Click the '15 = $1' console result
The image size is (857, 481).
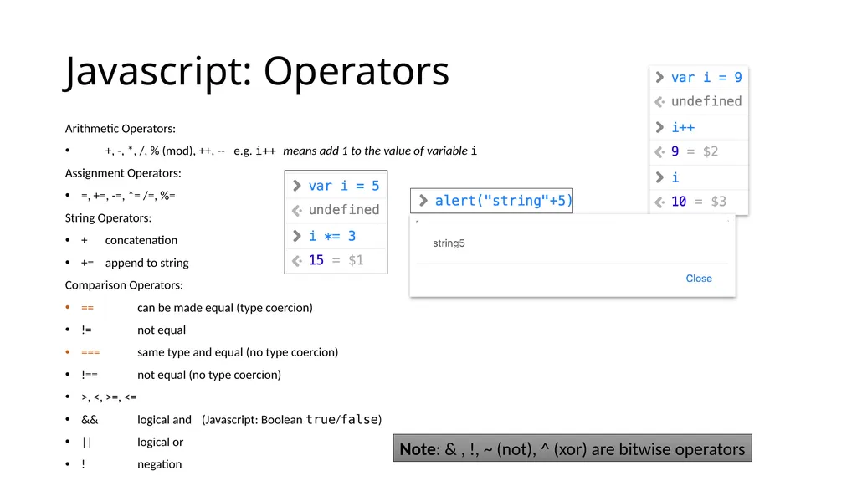(336, 260)
